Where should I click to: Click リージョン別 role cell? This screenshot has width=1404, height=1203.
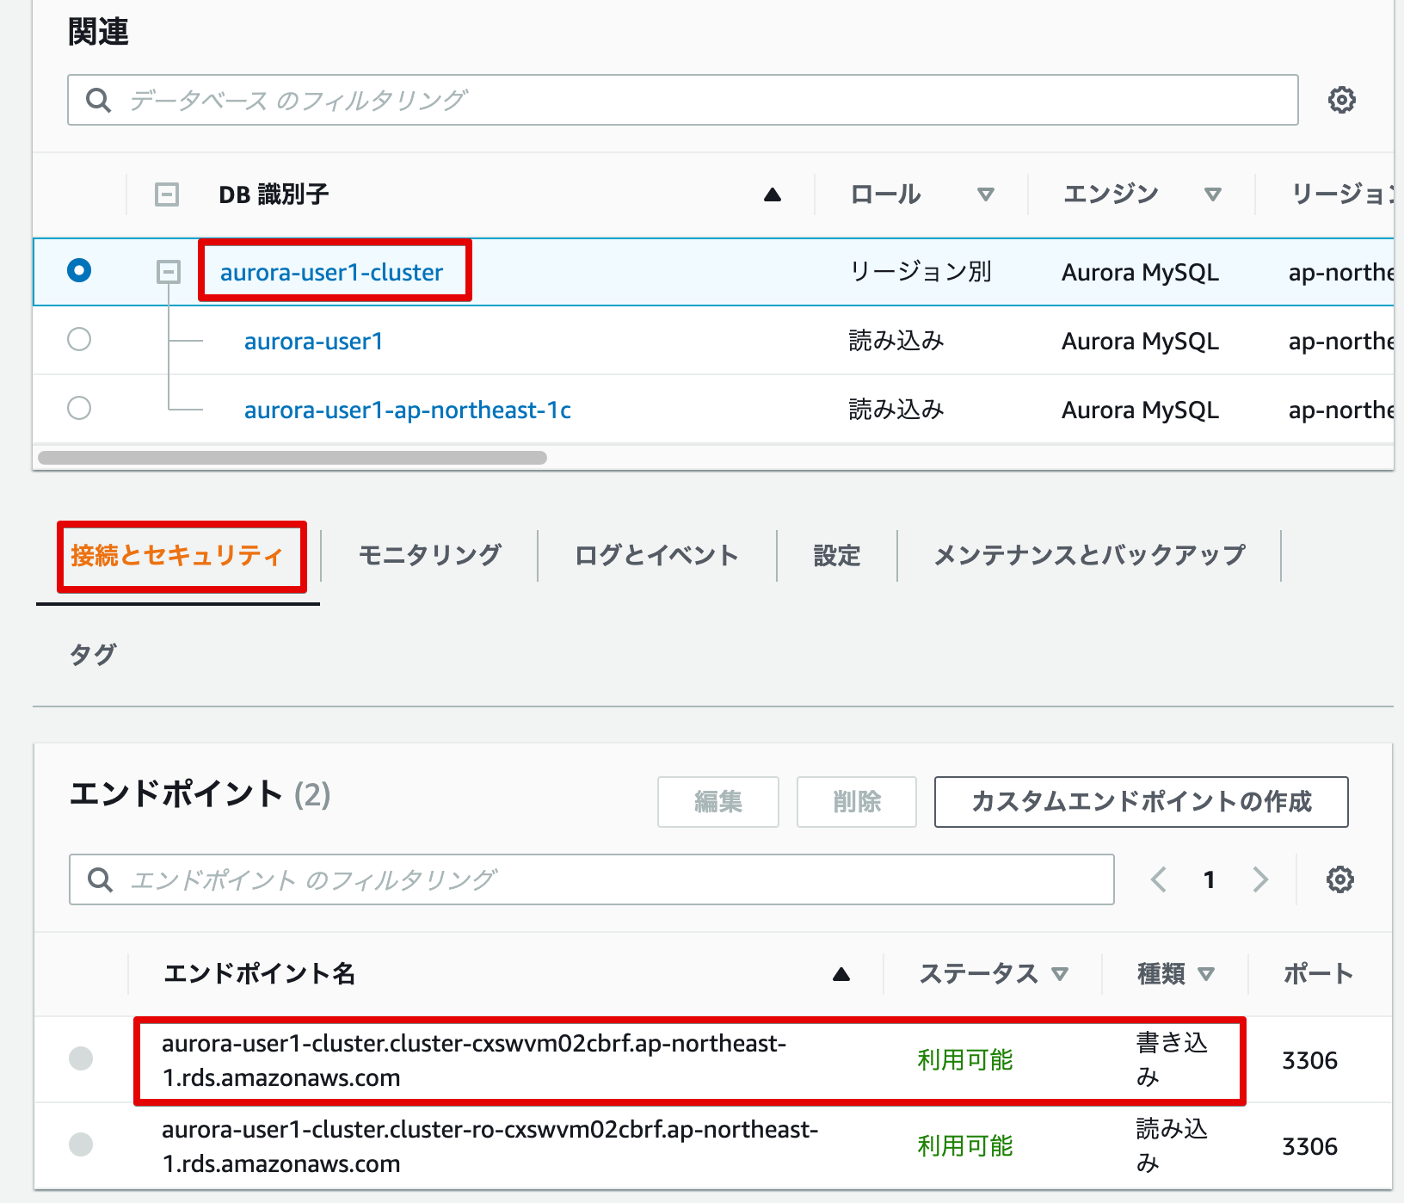click(x=921, y=272)
